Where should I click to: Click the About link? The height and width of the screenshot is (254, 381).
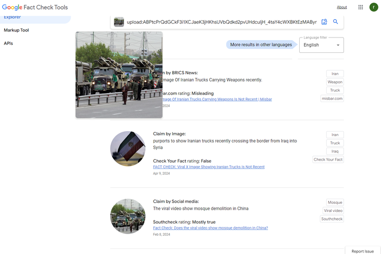(342, 7)
